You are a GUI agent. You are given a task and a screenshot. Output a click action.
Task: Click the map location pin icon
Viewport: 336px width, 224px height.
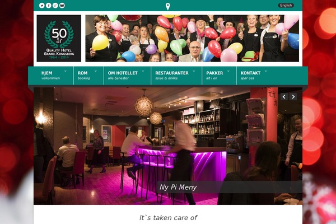coord(168,7)
